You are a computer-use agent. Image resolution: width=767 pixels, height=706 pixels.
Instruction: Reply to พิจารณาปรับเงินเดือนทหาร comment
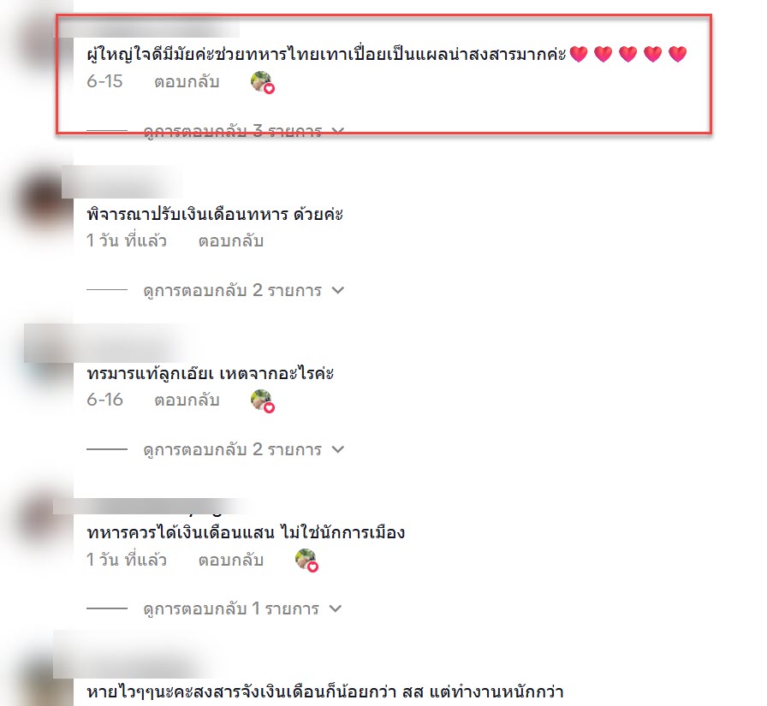(231, 241)
